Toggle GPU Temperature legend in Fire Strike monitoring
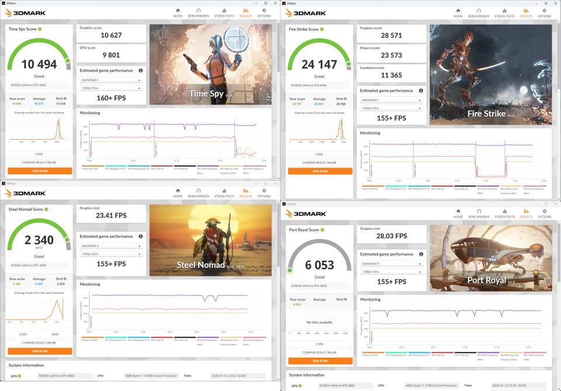The image size is (561, 391). 418,188
